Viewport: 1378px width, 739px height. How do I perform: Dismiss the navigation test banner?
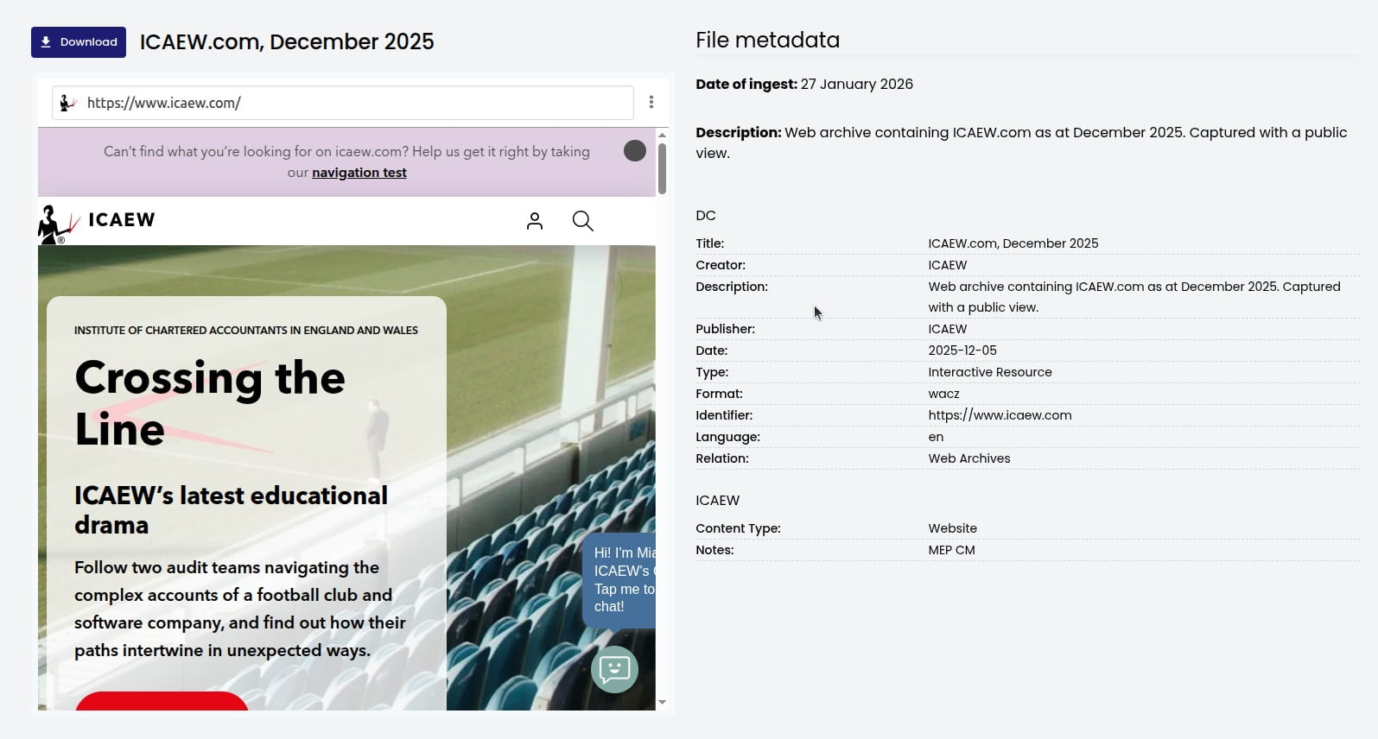635,151
